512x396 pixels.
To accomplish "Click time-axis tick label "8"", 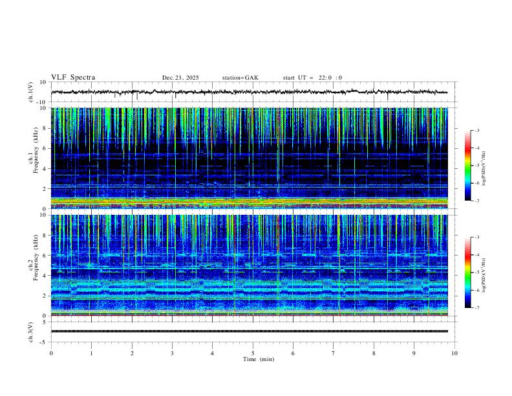I will [x=374, y=353].
